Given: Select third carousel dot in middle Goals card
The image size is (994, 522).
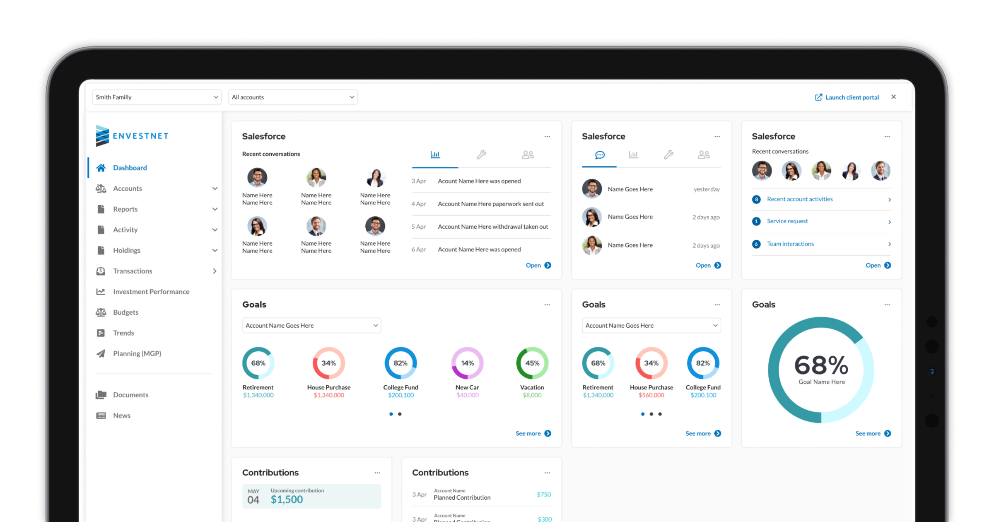Looking at the screenshot, I should (x=660, y=414).
